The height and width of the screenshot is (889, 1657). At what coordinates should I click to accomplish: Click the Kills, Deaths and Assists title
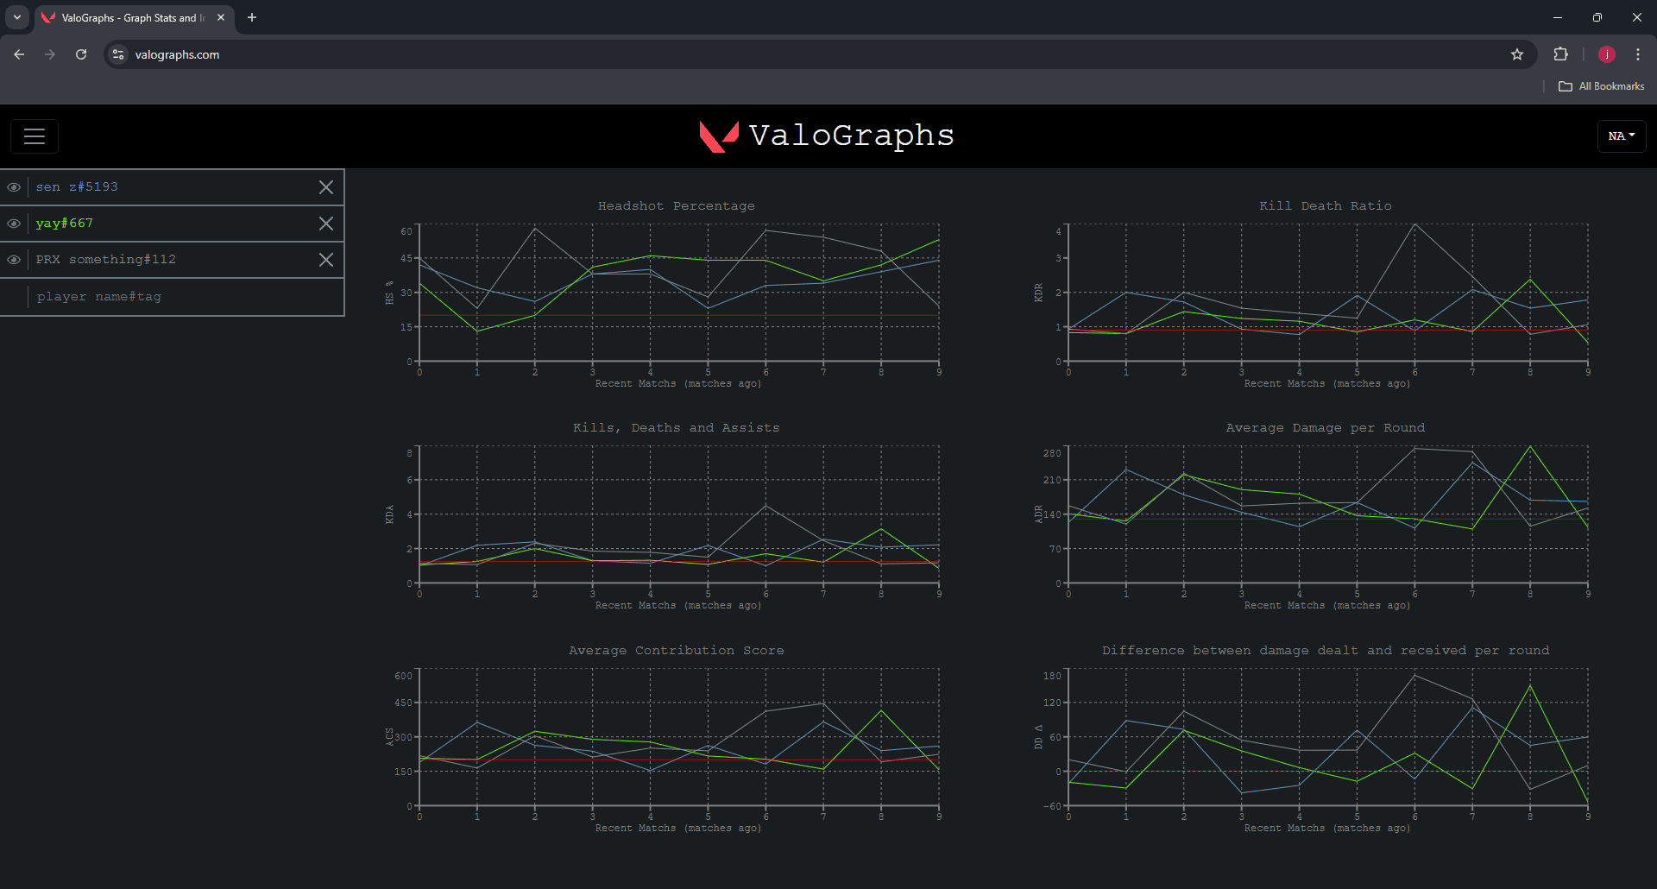tap(677, 428)
